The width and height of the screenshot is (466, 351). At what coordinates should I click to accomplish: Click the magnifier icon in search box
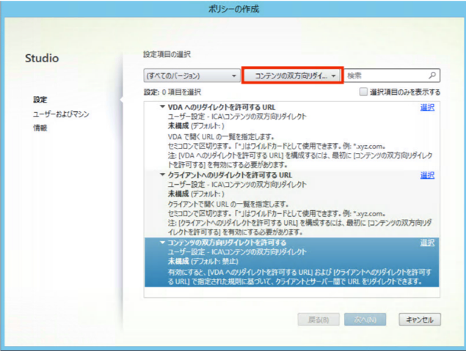[x=433, y=75]
